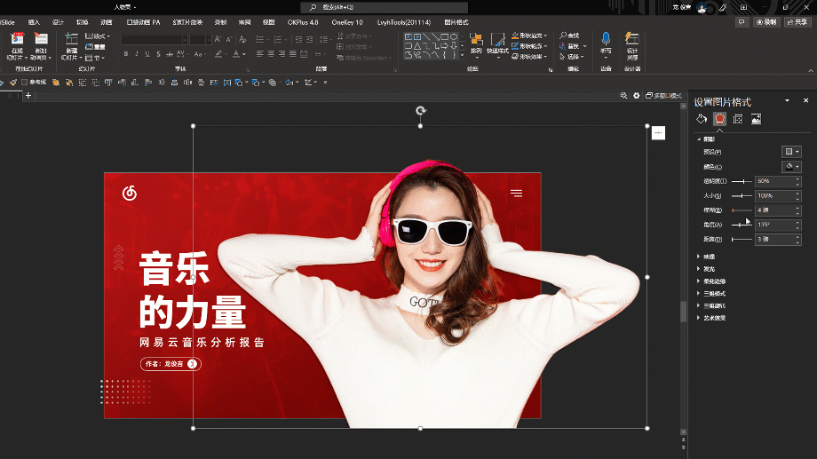
Task: Open the Fill & Line tab icon
Action: coord(702,119)
